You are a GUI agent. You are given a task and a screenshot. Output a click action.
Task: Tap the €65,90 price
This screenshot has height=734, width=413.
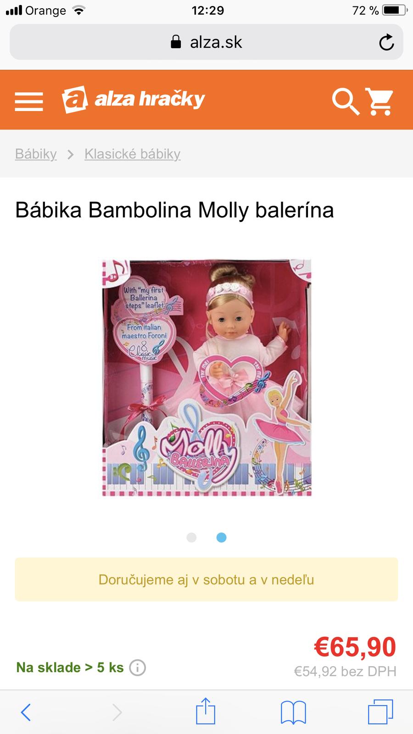(x=355, y=647)
